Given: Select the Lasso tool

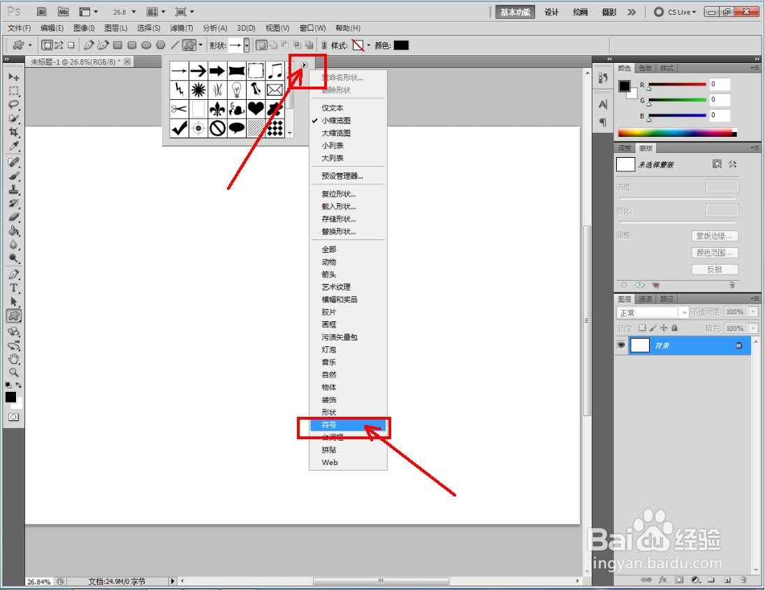Looking at the screenshot, I should tap(14, 105).
